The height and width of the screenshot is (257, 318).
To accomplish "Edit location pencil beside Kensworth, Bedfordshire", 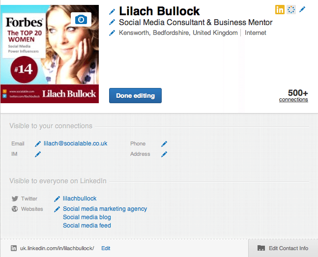I will pos(112,33).
